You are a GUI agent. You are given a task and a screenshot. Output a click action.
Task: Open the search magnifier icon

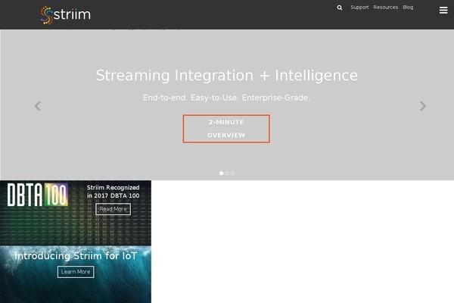pos(340,8)
